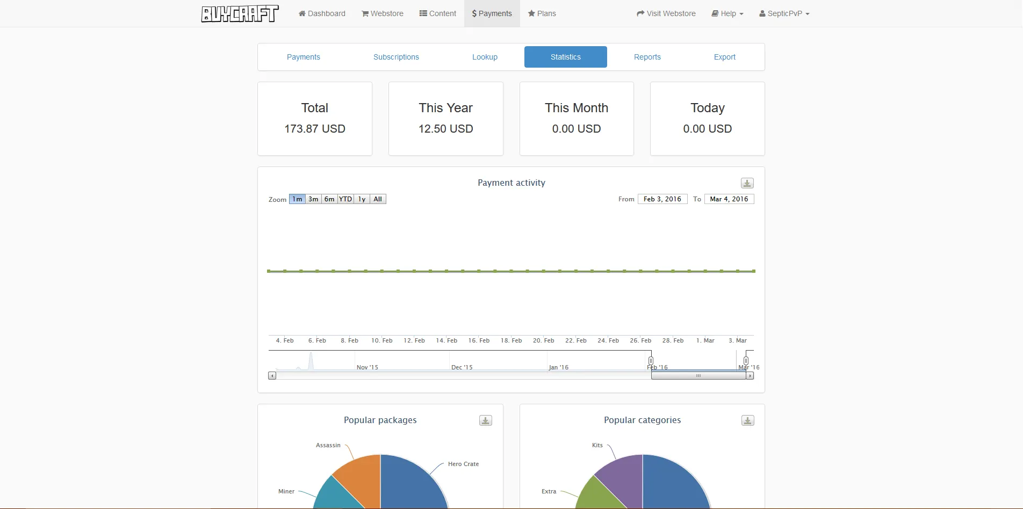Click the Nov '15 navigator label
Image resolution: width=1023 pixels, height=509 pixels.
pyautogui.click(x=368, y=367)
